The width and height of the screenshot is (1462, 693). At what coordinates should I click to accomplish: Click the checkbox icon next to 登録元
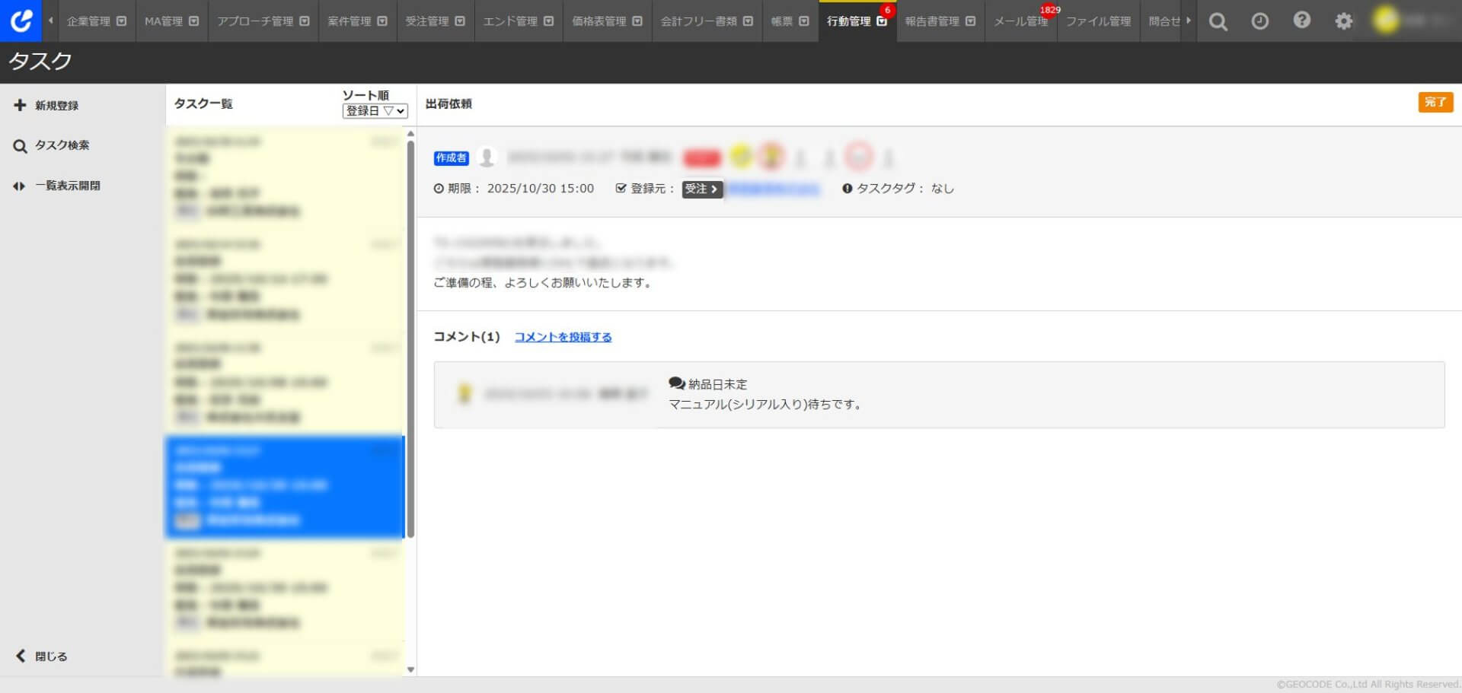(621, 189)
